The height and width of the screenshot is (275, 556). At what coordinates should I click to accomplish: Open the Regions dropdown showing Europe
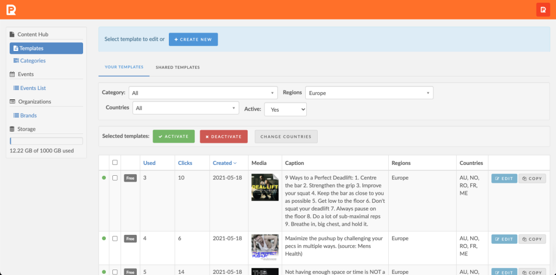369,93
